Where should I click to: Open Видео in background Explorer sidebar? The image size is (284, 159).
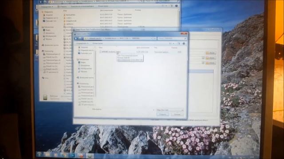[47, 30]
